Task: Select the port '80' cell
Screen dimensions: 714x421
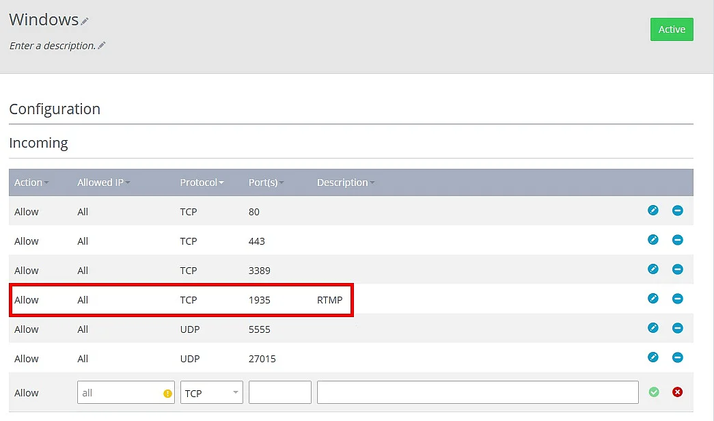Action: coord(254,212)
